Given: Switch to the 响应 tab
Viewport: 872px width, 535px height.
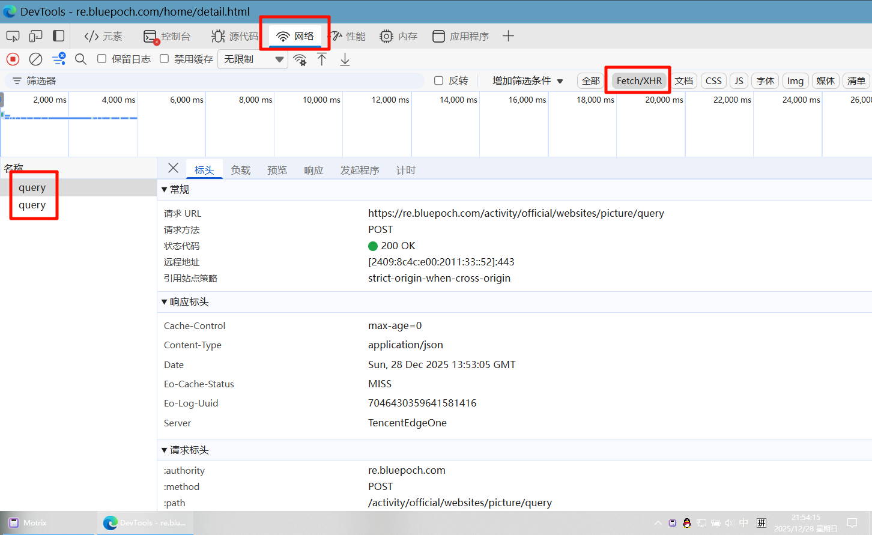Looking at the screenshot, I should [x=313, y=171].
